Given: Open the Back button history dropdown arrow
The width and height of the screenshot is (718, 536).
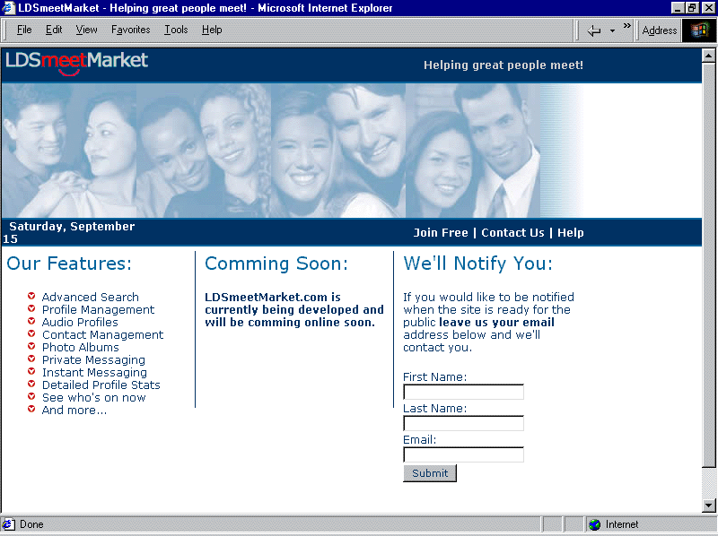Looking at the screenshot, I should (612, 31).
